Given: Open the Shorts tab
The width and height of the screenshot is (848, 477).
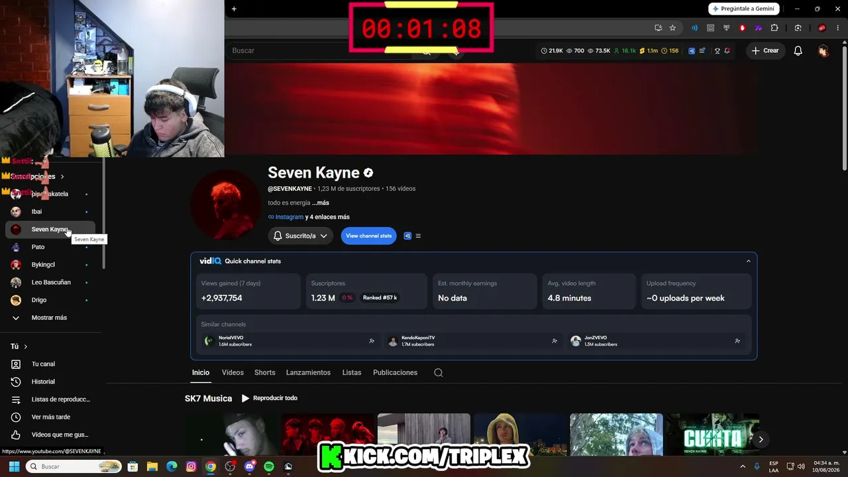Looking at the screenshot, I should (x=265, y=372).
